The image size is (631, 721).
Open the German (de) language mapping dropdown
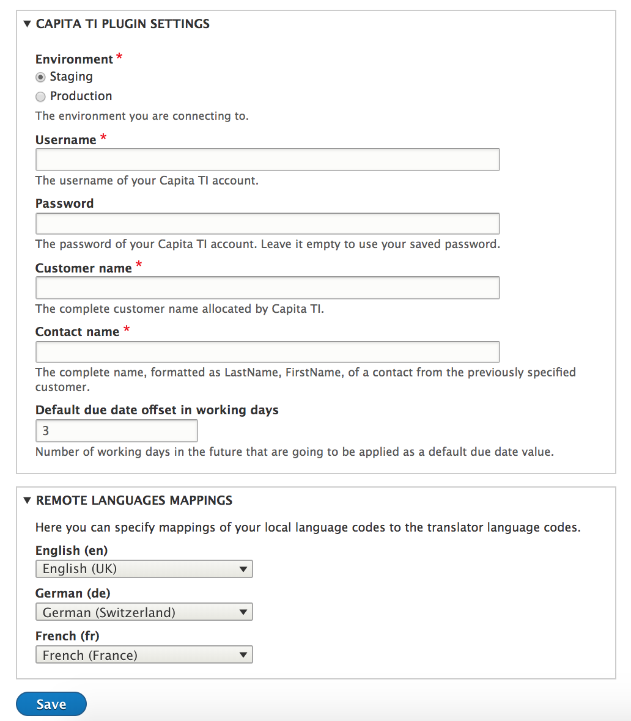point(144,612)
